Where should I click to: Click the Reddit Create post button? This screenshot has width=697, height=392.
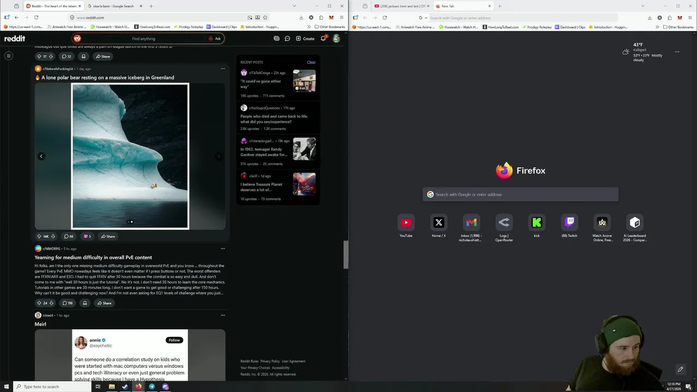coord(305,39)
